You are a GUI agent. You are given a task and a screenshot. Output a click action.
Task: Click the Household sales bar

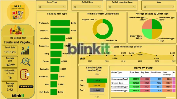click(58, 38)
